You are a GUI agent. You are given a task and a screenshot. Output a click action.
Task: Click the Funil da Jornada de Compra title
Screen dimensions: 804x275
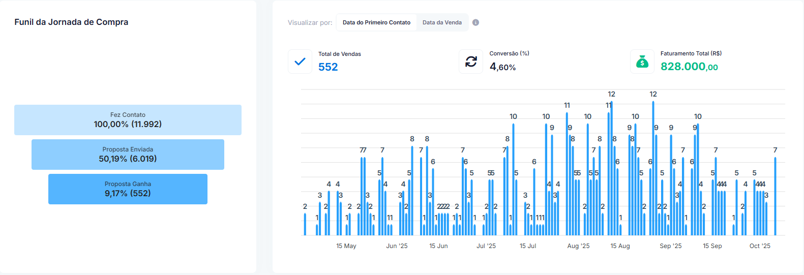tap(71, 22)
